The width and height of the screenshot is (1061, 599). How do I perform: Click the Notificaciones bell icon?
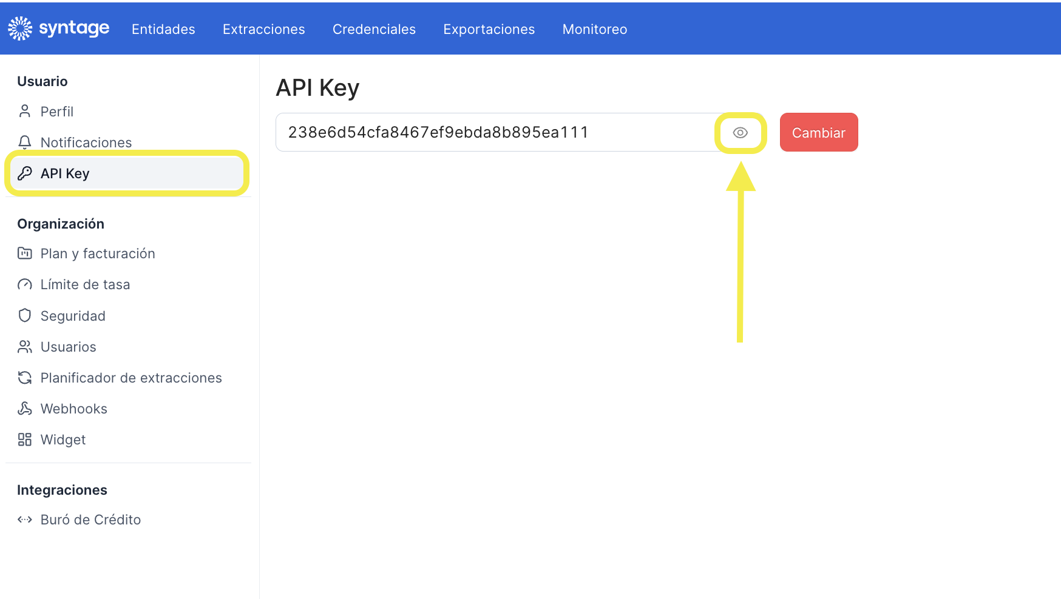pyautogui.click(x=25, y=142)
